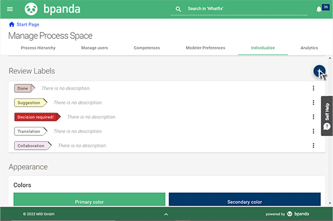The height and width of the screenshot is (221, 333).
Task: Select the Translation review label tag
Action: tap(31, 131)
